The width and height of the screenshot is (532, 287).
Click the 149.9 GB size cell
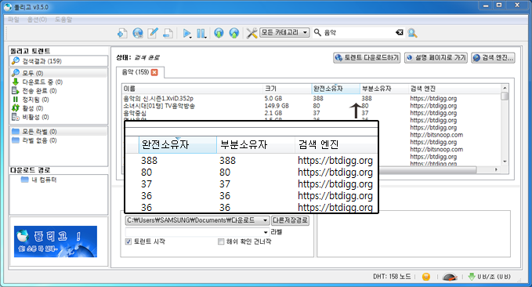pos(277,106)
